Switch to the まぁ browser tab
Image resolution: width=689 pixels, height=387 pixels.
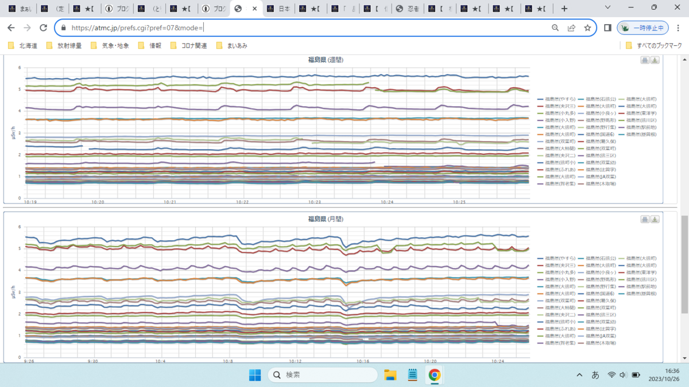tap(19, 9)
